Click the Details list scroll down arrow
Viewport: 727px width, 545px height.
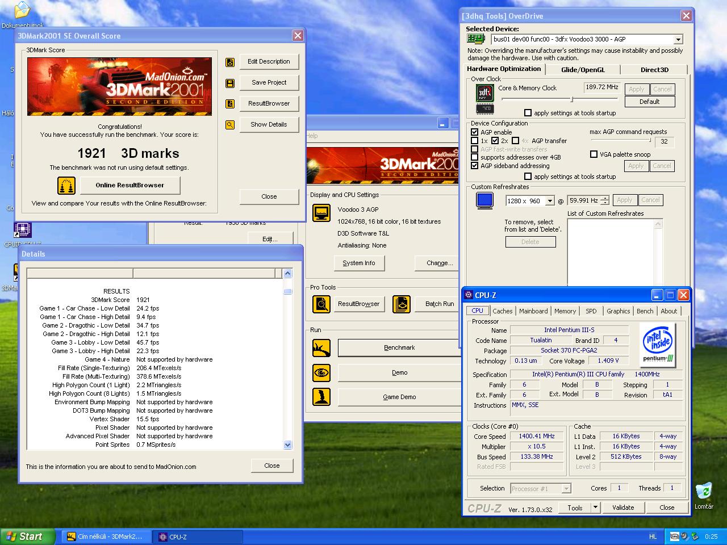coord(287,445)
